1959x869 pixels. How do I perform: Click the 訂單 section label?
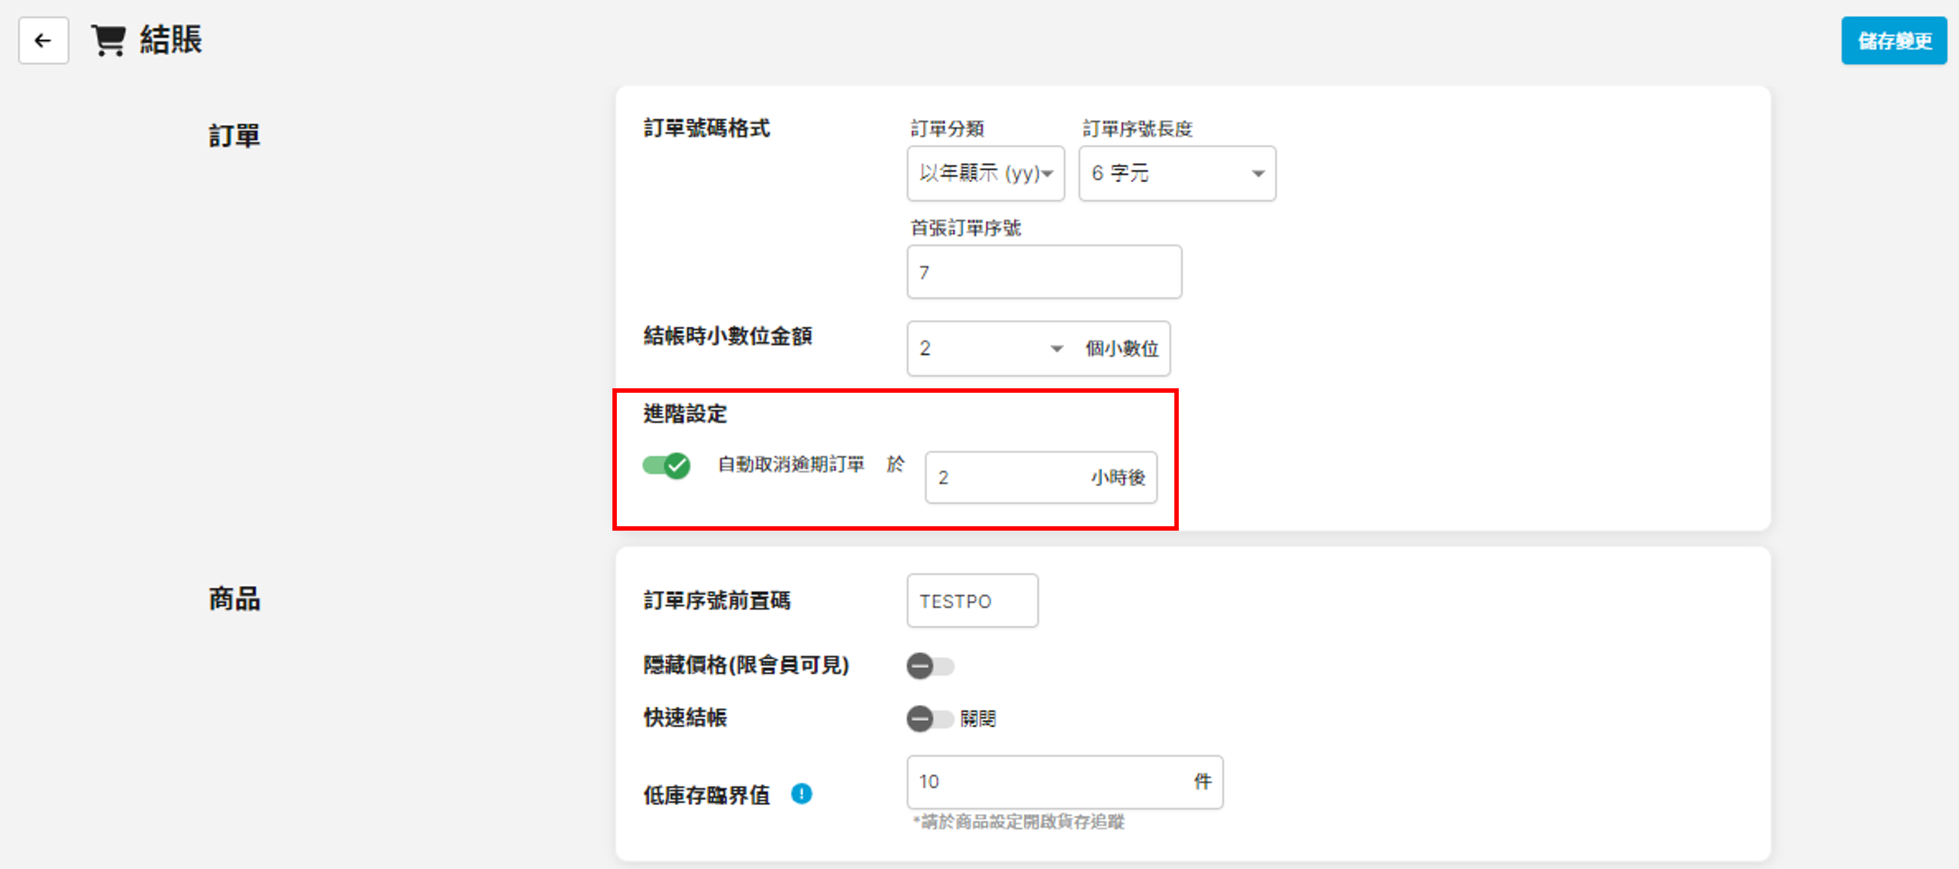[x=234, y=136]
